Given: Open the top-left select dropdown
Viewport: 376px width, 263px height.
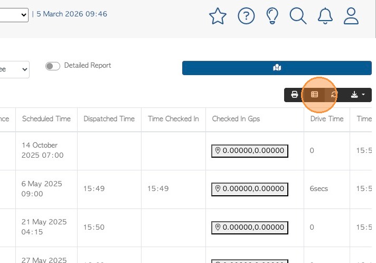Looking at the screenshot, I should coord(14,15).
